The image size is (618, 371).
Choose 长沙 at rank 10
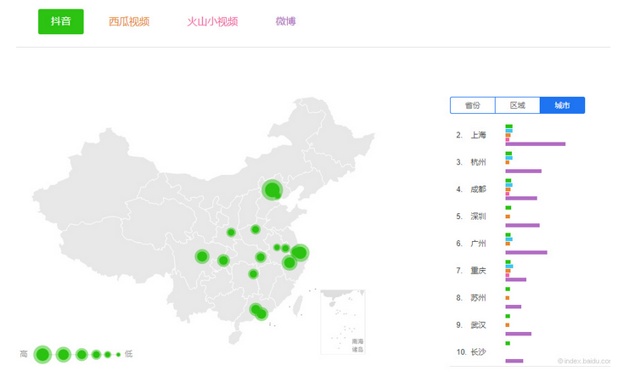pyautogui.click(x=478, y=352)
